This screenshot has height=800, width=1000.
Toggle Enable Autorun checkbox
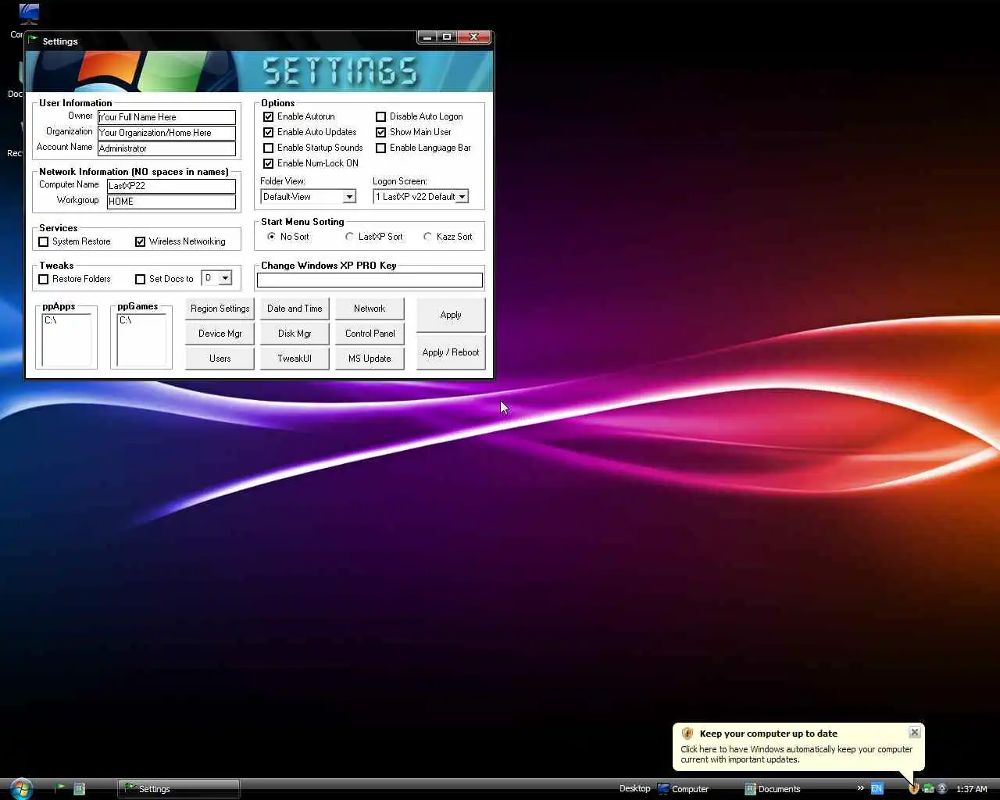click(x=268, y=116)
